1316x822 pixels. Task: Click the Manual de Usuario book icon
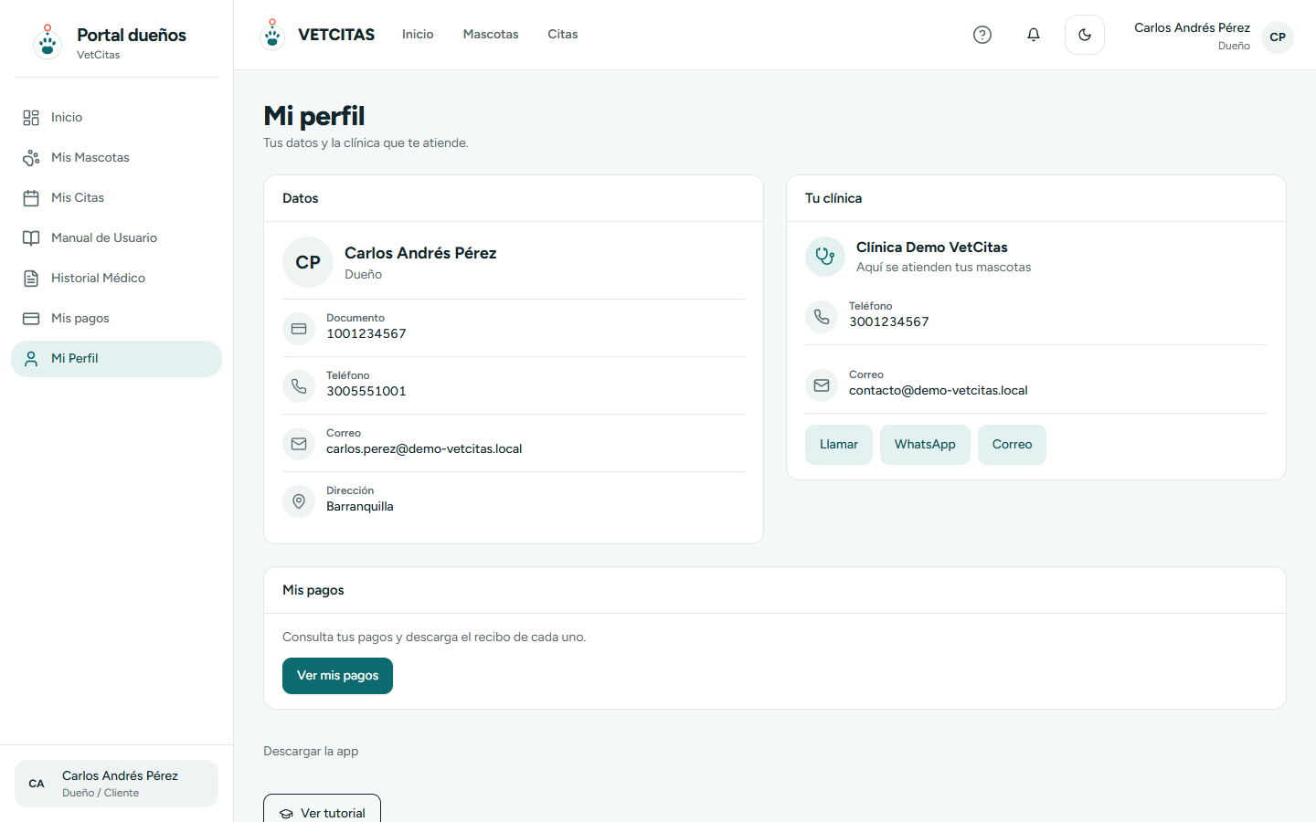point(31,238)
